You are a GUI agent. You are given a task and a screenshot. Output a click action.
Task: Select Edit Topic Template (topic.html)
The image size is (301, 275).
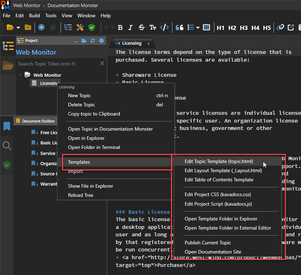[x=227, y=162]
